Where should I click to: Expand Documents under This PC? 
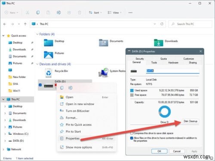[x=5, y=113]
